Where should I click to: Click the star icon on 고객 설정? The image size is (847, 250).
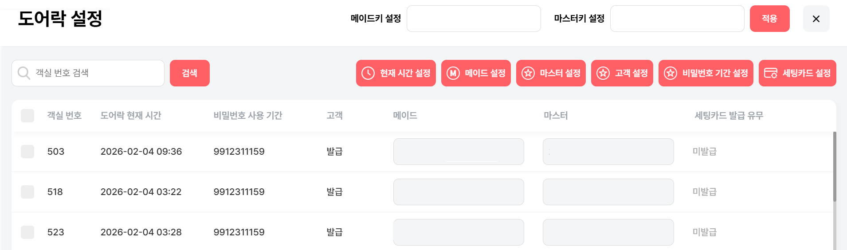603,73
